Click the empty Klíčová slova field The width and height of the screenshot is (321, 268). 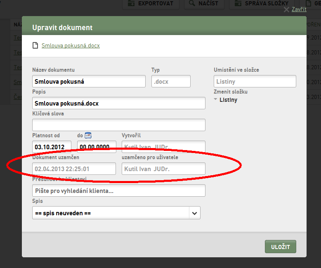point(119,125)
